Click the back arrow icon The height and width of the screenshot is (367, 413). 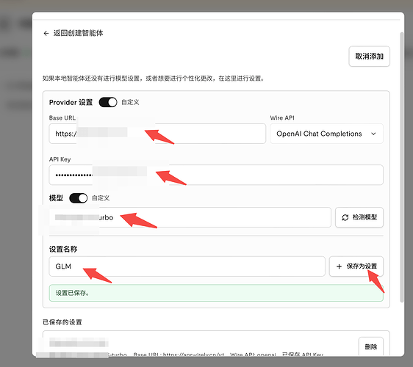(x=46, y=34)
